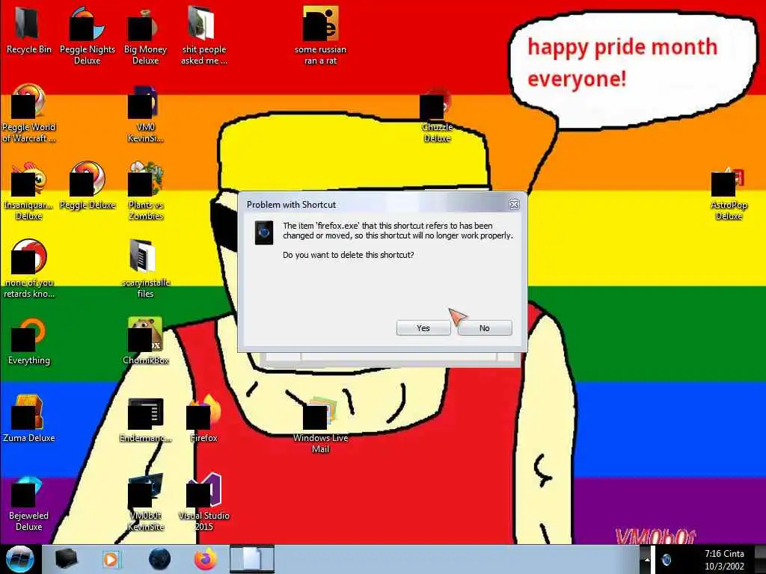Close the Problem with Shortcut dialog
This screenshot has width=766, height=574.
tap(514, 205)
